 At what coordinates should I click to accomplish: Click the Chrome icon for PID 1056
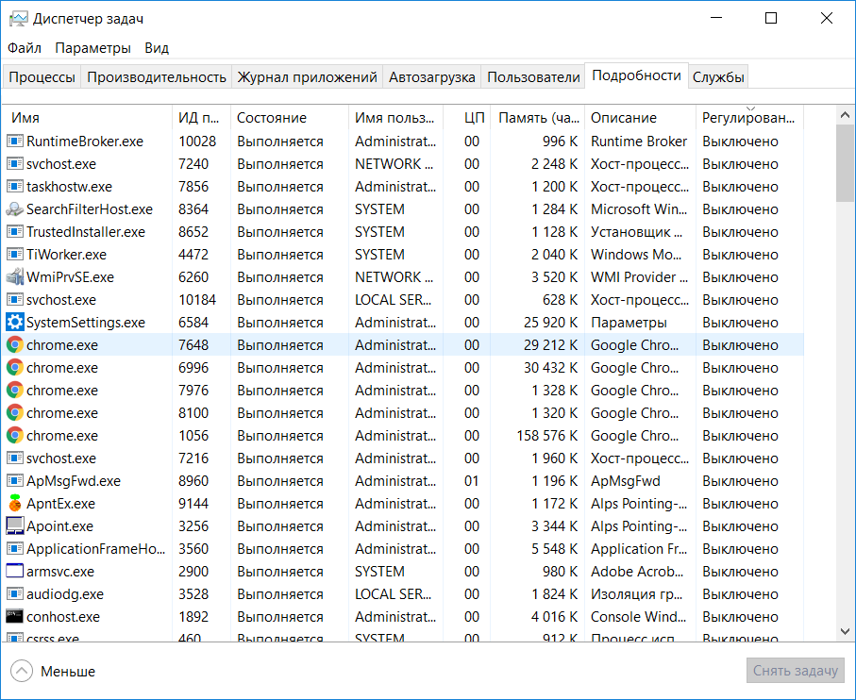coord(14,436)
